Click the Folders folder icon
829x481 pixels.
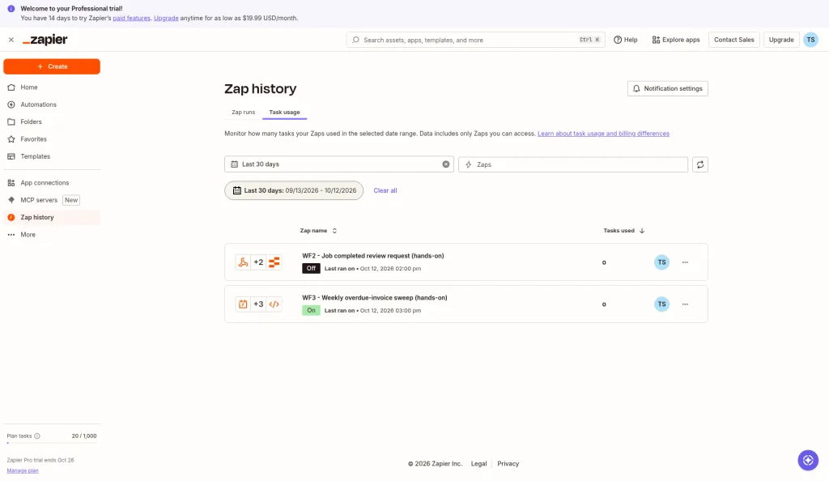pyautogui.click(x=11, y=122)
